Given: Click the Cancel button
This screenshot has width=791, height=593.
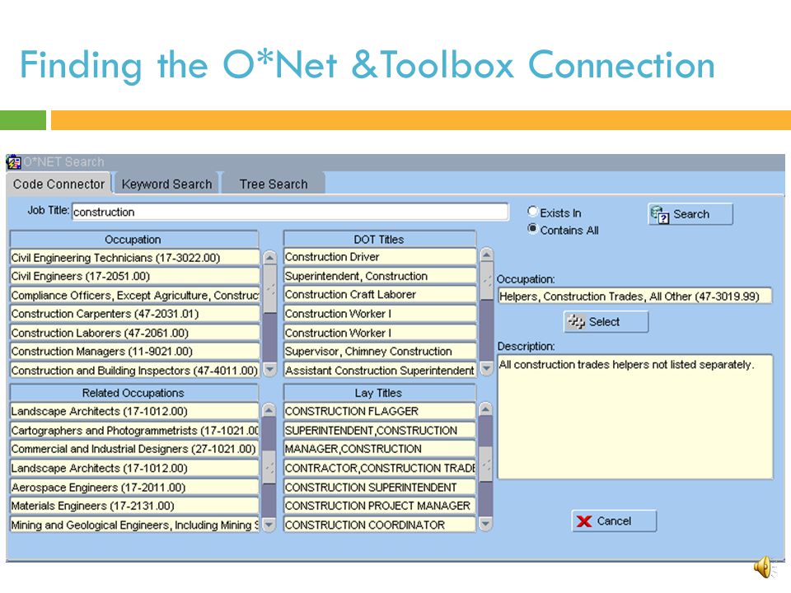Looking at the screenshot, I should tap(614, 521).
